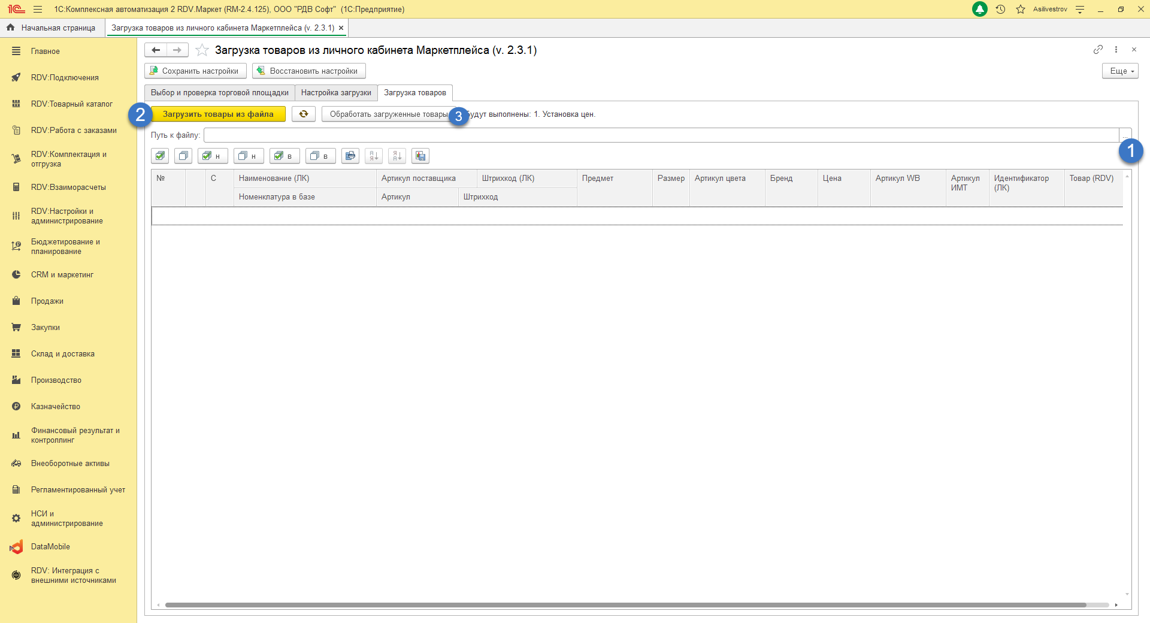Click the refresh arrows button

(304, 114)
